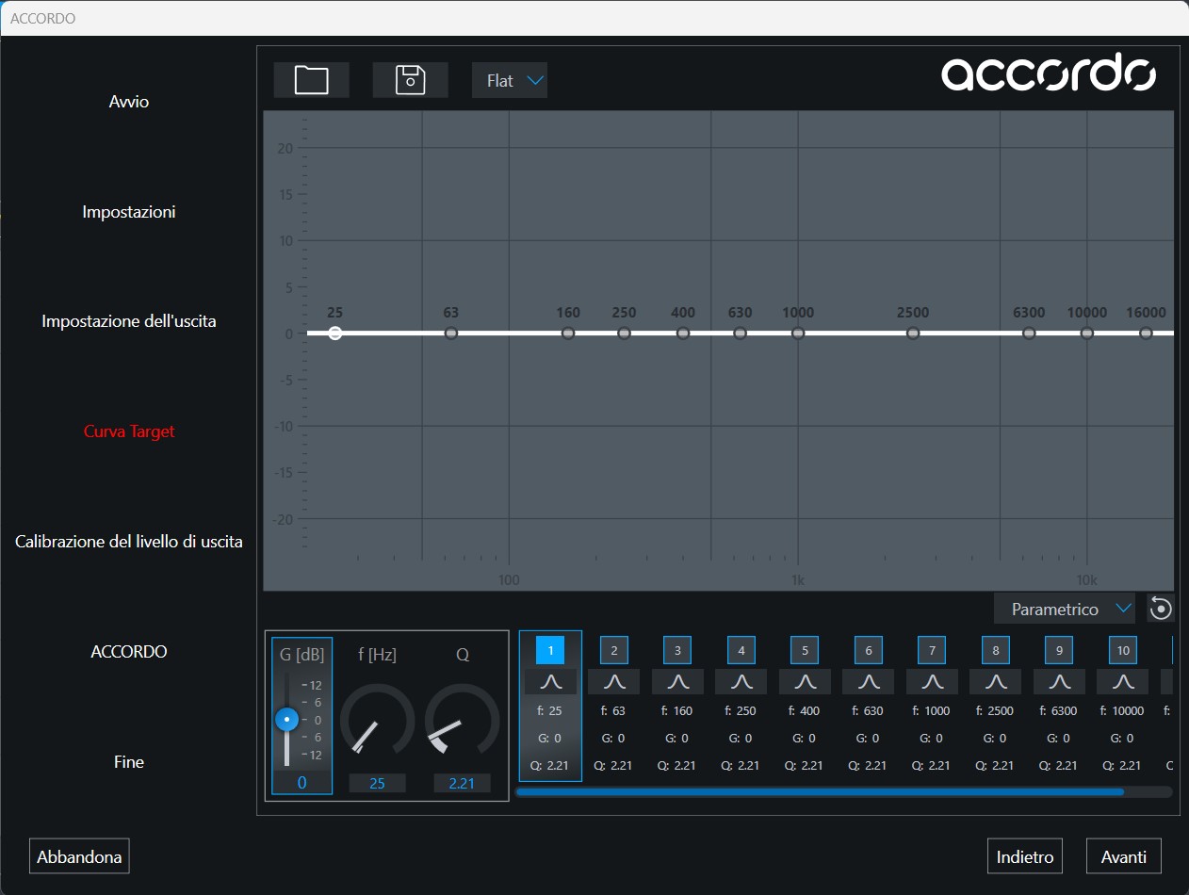Click the filter shape icon of band 2
1189x895 pixels.
click(x=613, y=681)
